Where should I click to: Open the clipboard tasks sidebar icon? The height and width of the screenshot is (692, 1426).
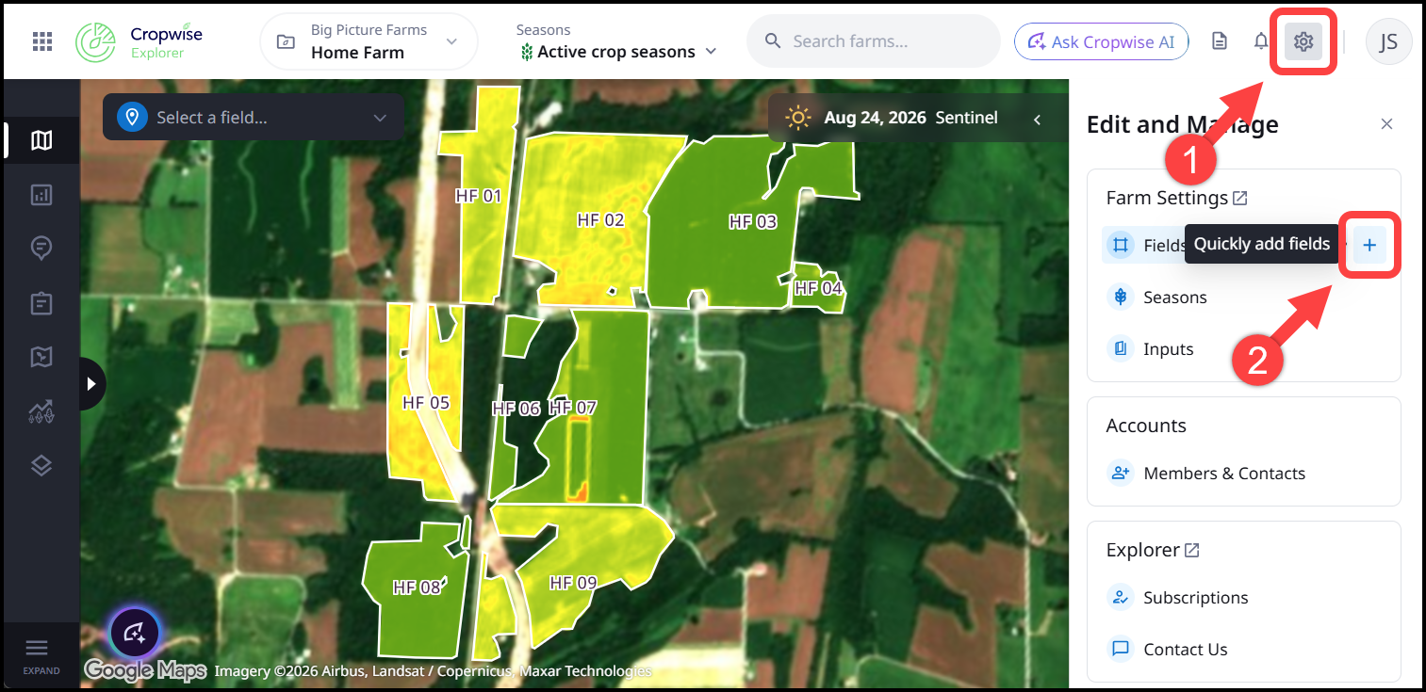41,303
